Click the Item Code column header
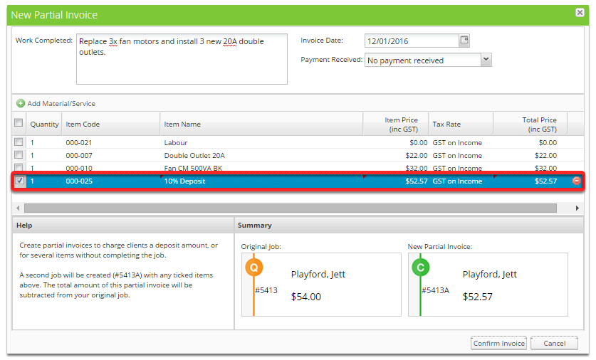 (x=111, y=125)
